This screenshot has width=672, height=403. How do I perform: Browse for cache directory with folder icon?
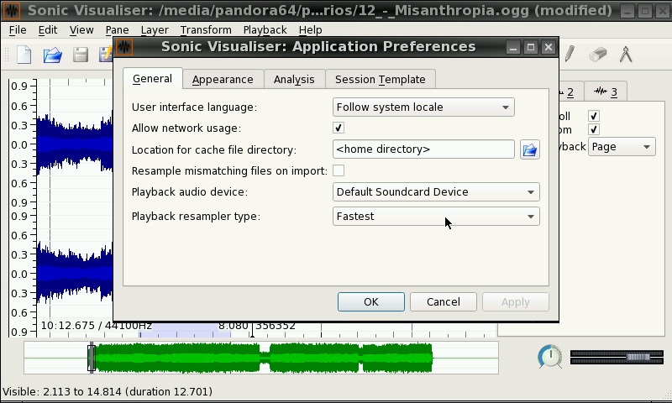click(530, 149)
